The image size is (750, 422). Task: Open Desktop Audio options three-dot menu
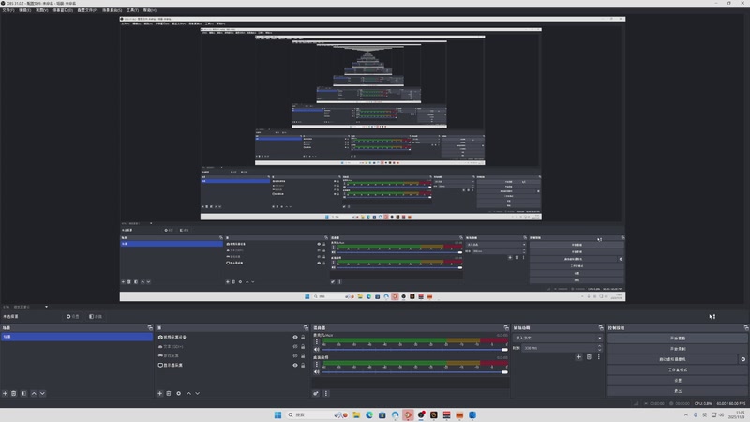(x=316, y=364)
